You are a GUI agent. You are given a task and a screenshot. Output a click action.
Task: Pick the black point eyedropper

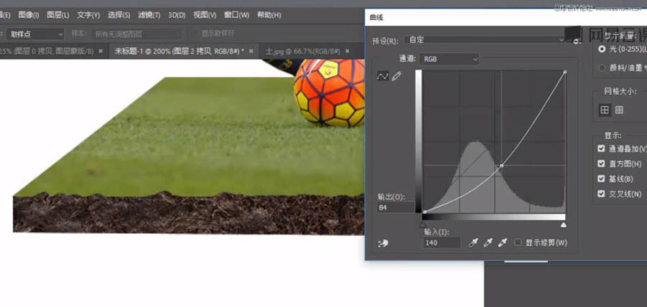point(474,243)
